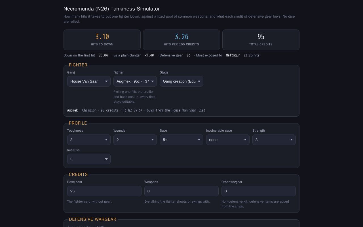This screenshot has height=227, width=363.
Task: Click the DEFENSIVE WARGEAR section heading
Action: coord(92,219)
